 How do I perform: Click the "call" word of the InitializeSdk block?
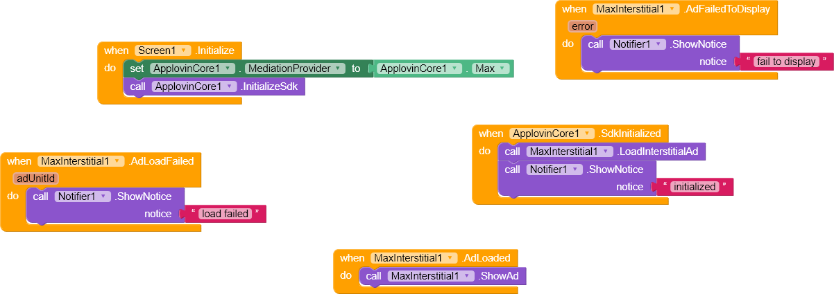tap(137, 86)
